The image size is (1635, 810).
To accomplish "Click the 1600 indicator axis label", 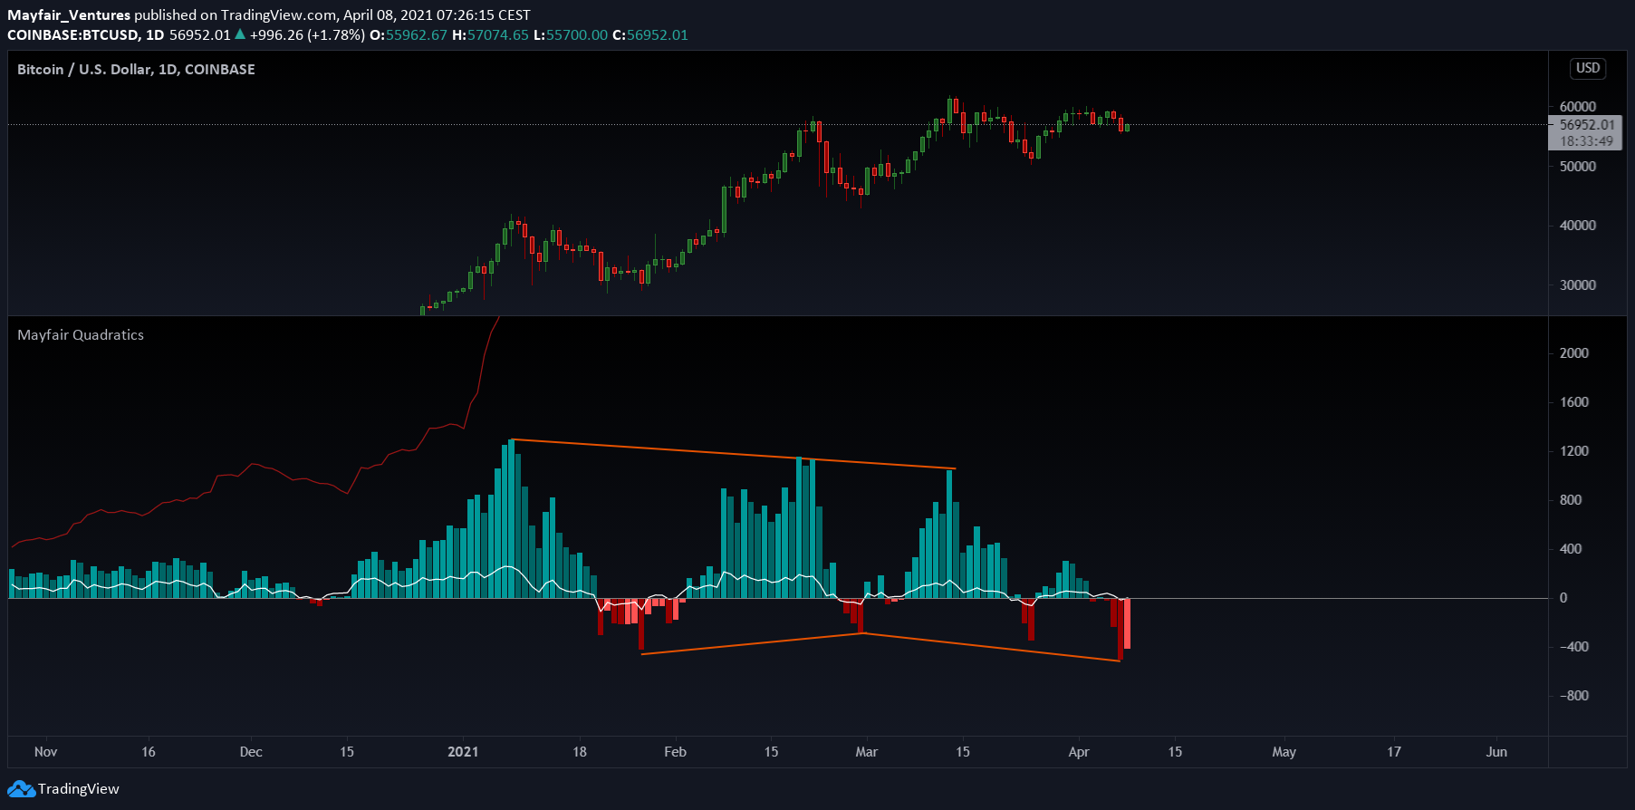I will coord(1573,402).
